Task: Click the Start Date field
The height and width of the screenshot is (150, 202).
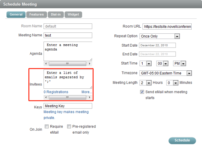Action: point(157,45)
